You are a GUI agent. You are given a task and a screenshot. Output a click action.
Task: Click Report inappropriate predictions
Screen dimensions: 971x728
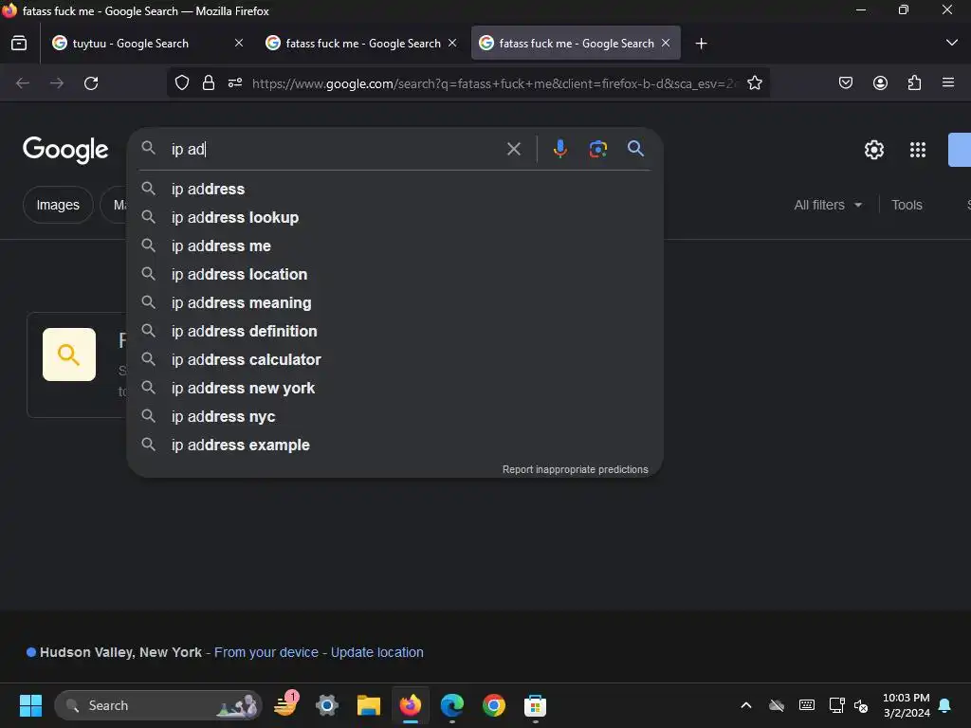pos(575,470)
